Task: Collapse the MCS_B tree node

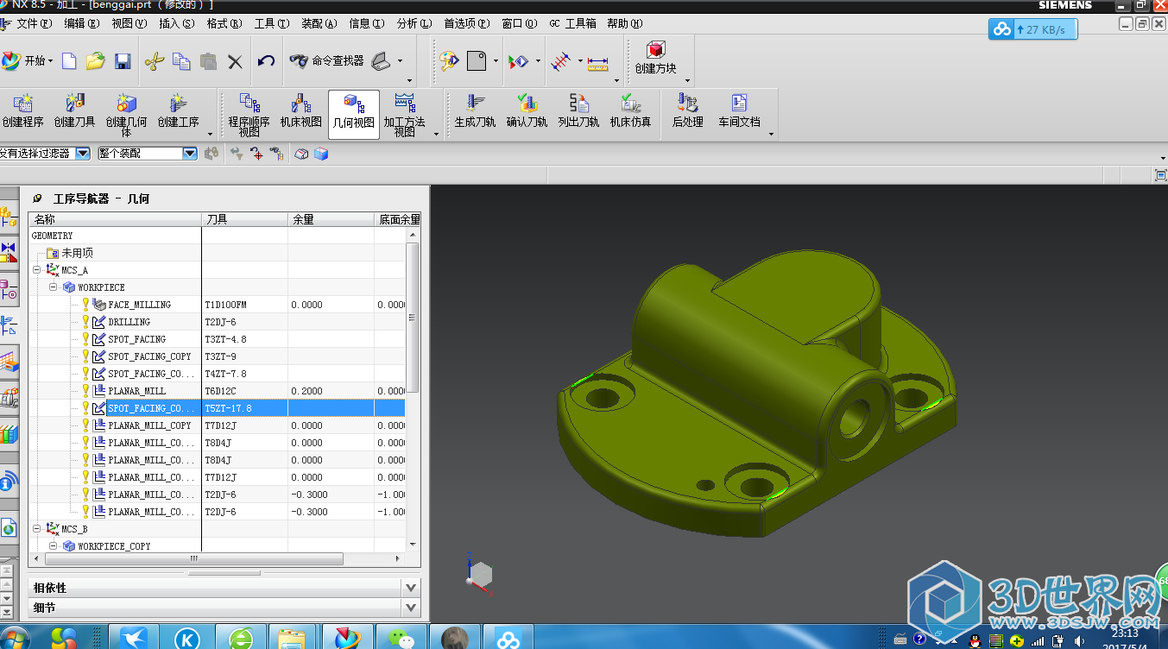Action: tap(37, 529)
